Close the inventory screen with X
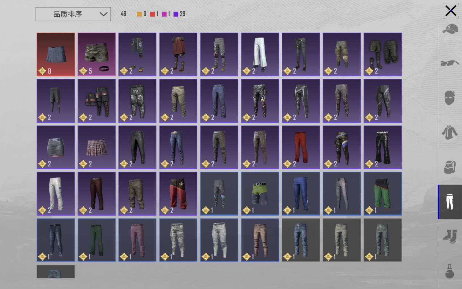 451,11
